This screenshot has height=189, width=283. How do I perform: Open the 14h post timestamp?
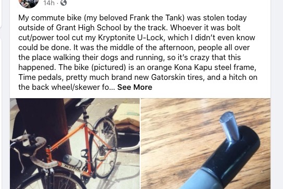(49, 3)
